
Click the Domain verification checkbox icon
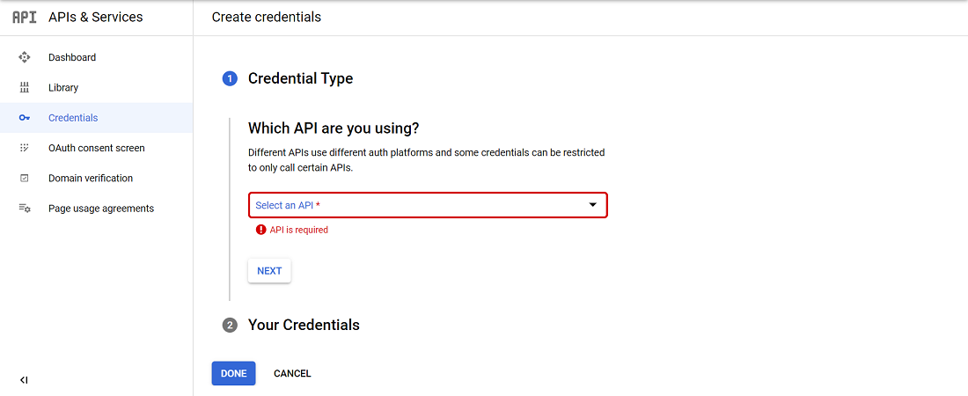pyautogui.click(x=25, y=178)
